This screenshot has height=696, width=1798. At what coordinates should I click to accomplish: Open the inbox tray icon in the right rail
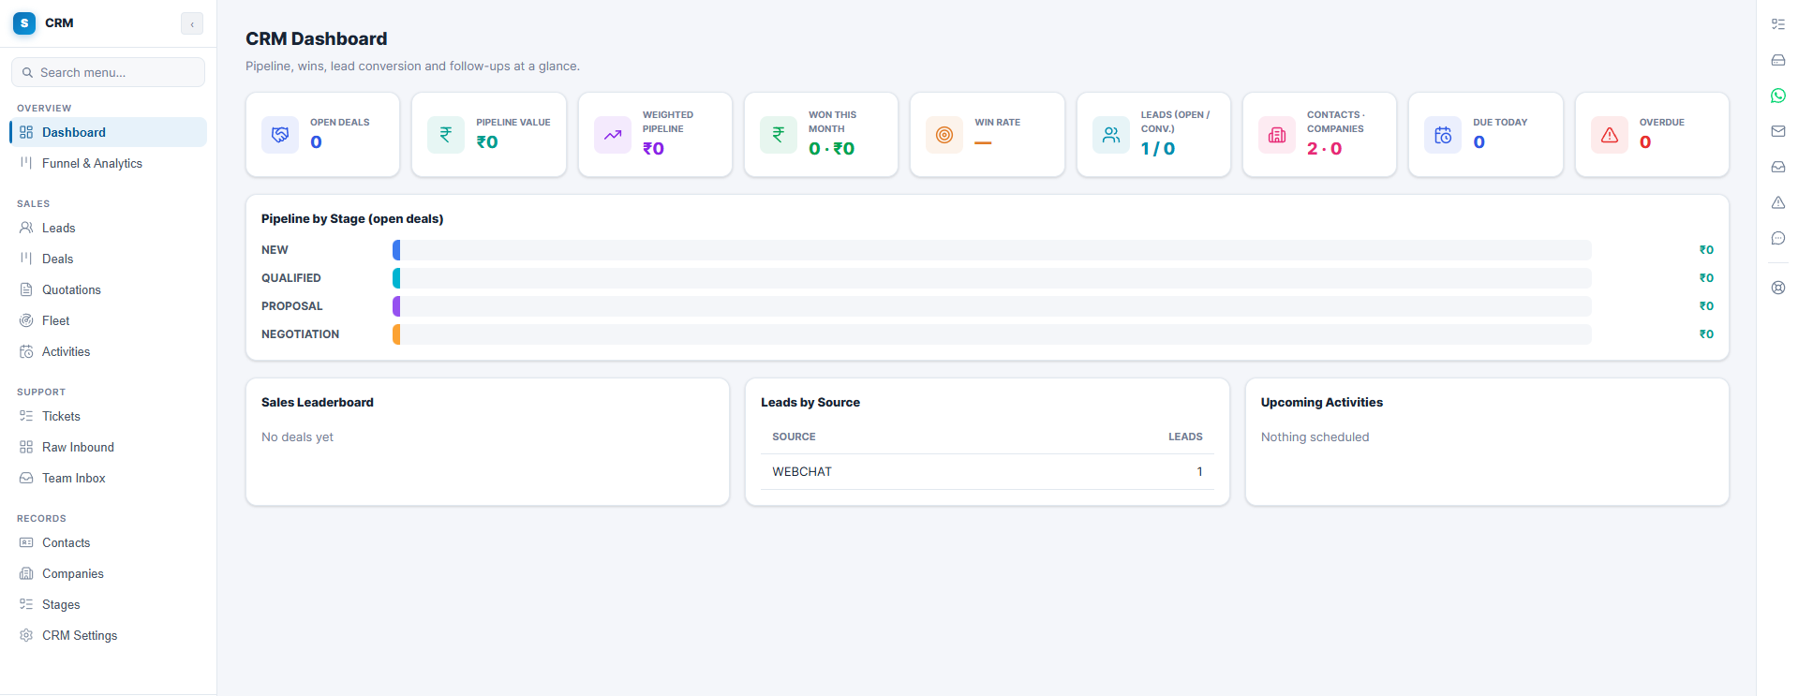tap(1777, 167)
